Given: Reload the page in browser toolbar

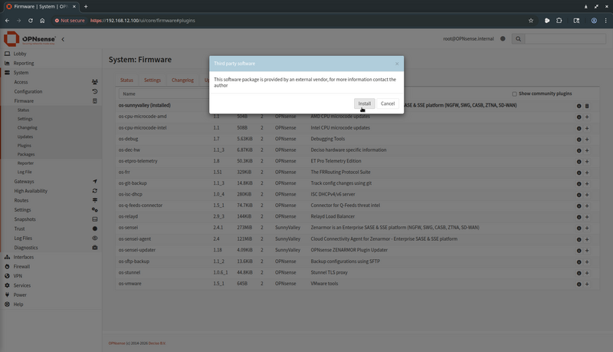Looking at the screenshot, I should click(x=30, y=21).
